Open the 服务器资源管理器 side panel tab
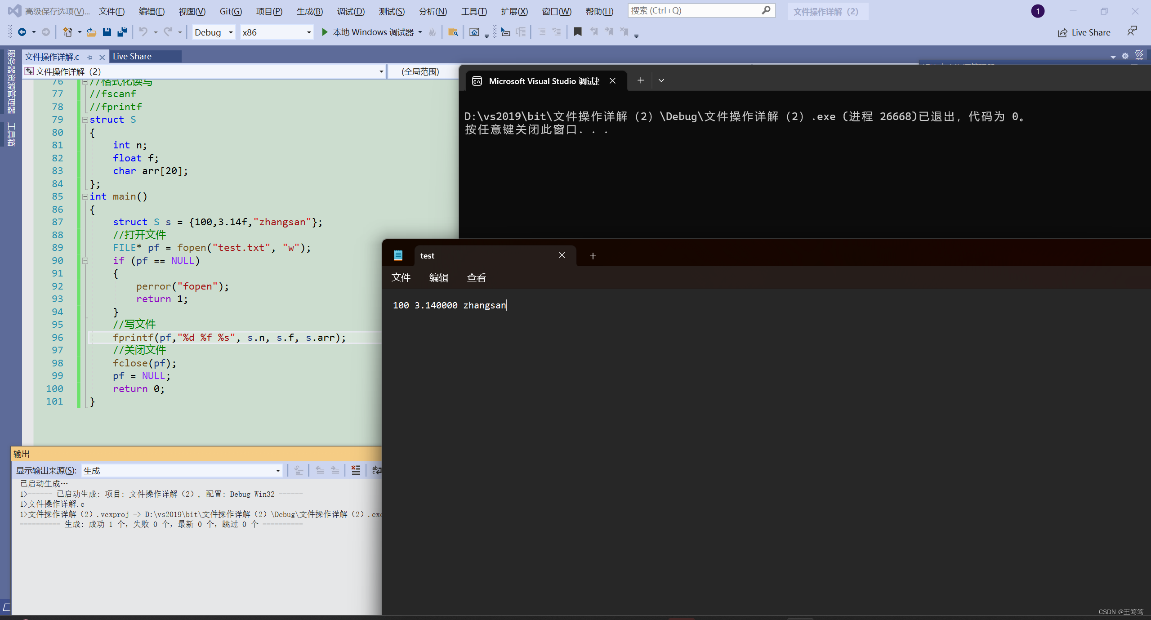Image resolution: width=1151 pixels, height=620 pixels. click(x=11, y=81)
